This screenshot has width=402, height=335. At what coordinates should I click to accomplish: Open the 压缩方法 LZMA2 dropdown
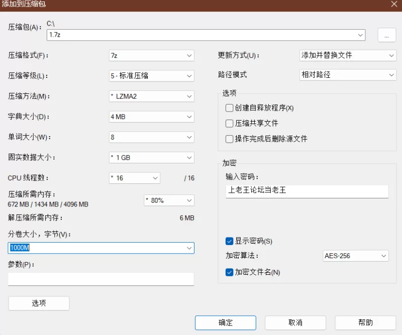point(188,96)
